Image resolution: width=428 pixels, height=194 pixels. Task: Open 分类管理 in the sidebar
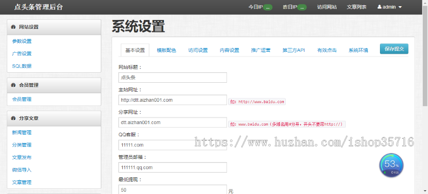click(x=22, y=145)
